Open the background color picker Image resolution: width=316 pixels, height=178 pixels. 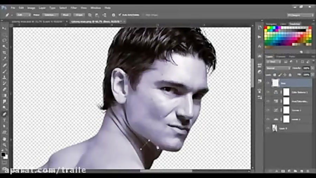(x=6, y=157)
